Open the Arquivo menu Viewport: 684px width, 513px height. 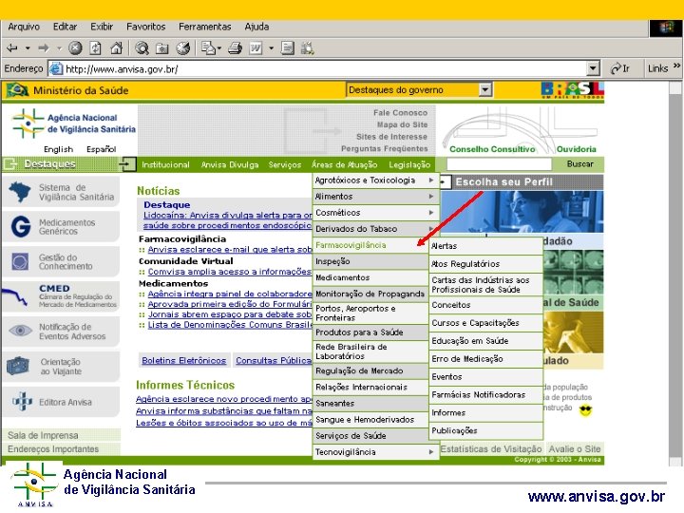click(24, 27)
